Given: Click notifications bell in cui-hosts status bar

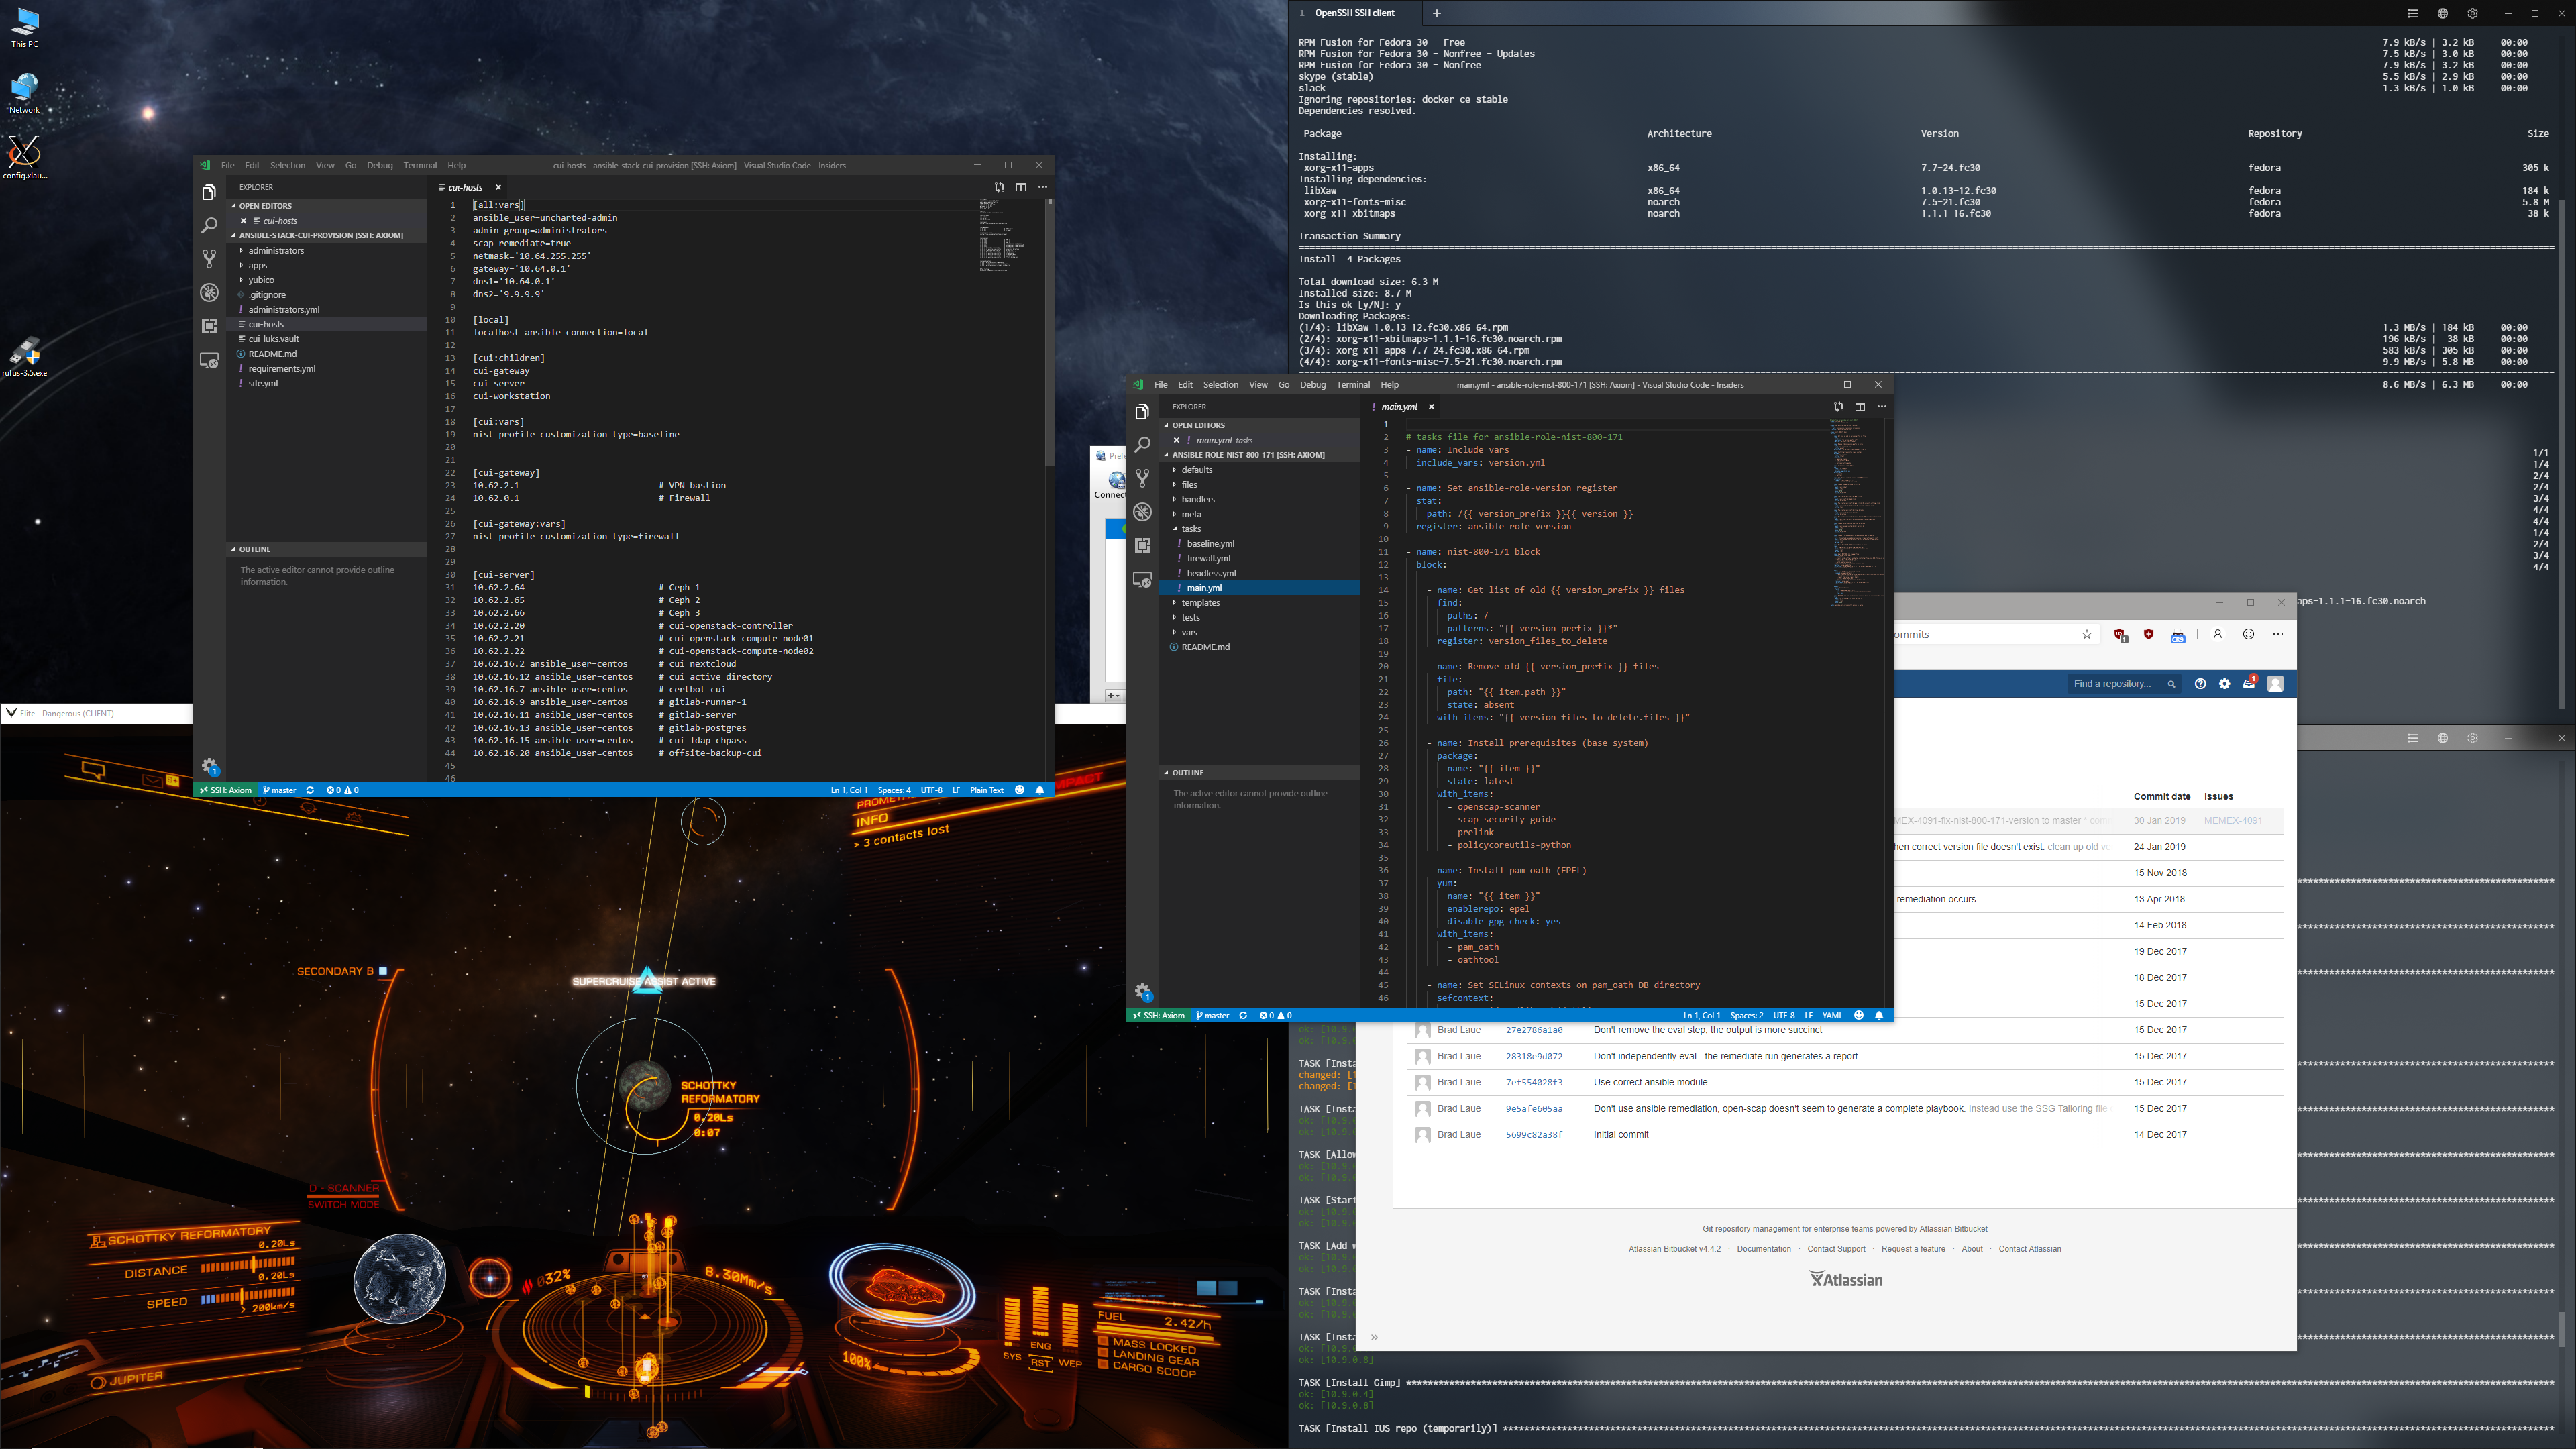Looking at the screenshot, I should click(1040, 790).
